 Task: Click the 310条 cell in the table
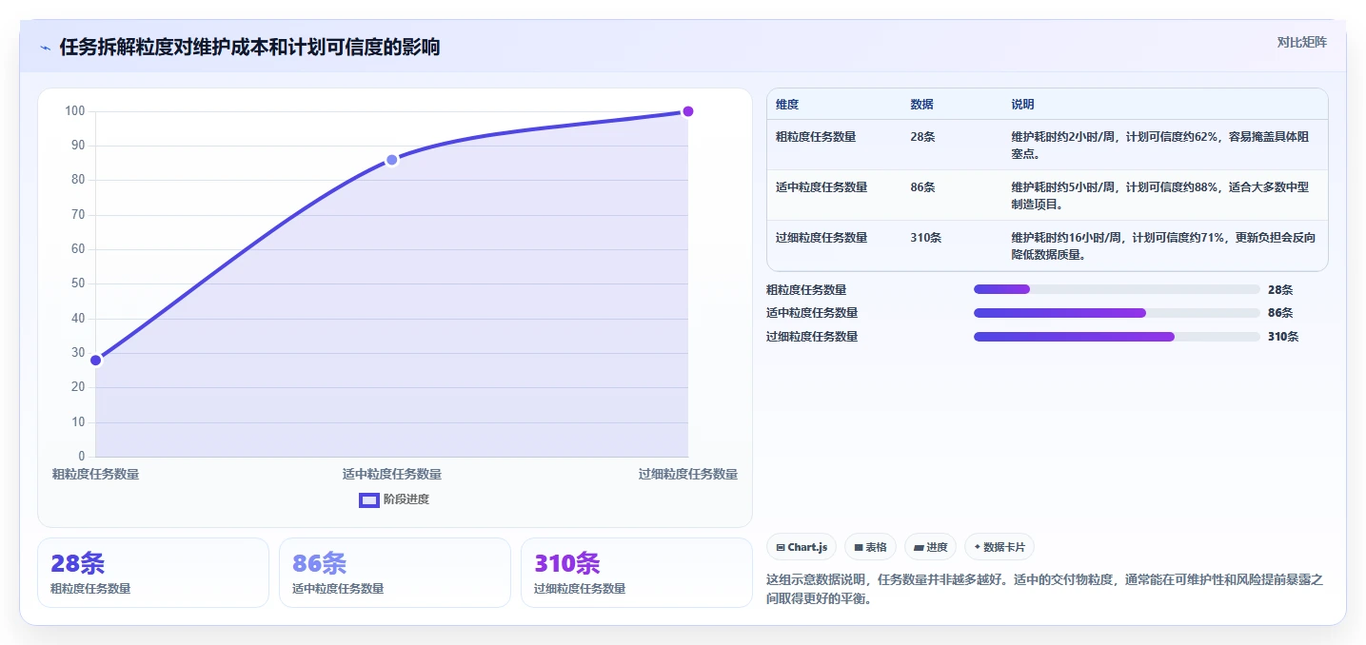925,238
